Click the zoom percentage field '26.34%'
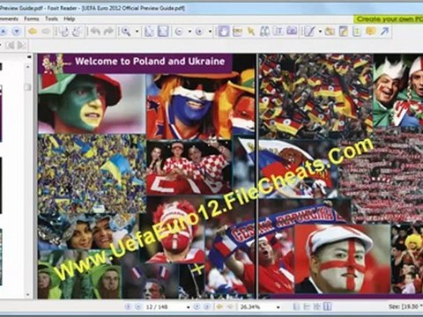The height and width of the screenshot is (317, 423). click(x=256, y=307)
